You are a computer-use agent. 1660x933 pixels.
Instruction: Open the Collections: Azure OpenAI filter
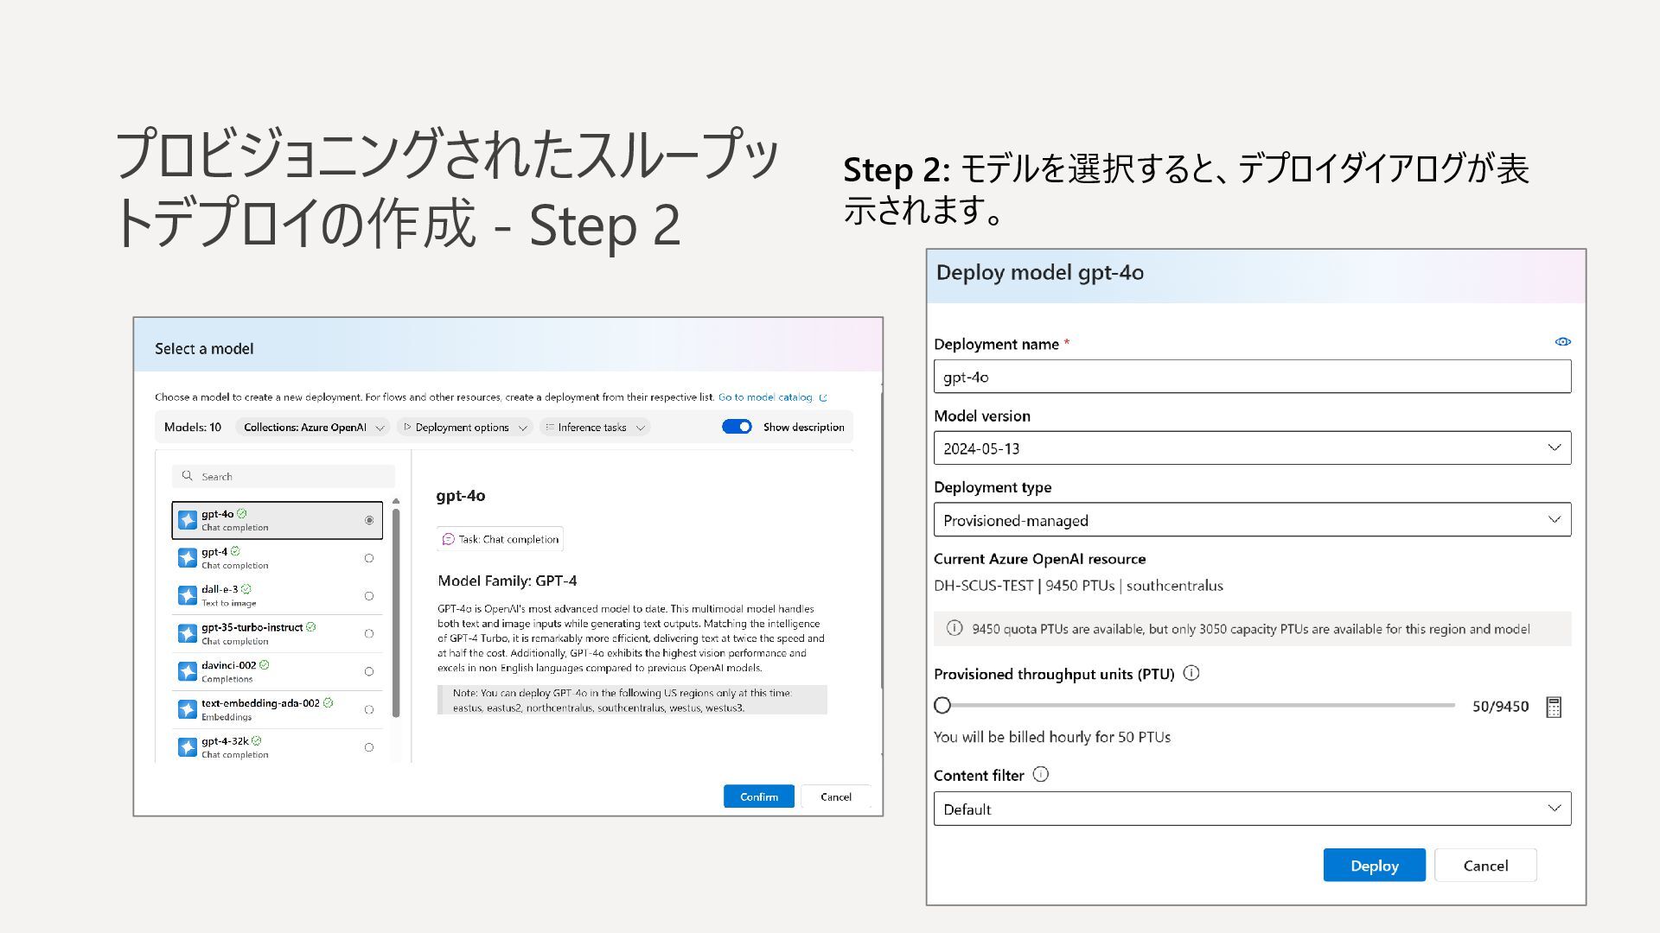click(313, 428)
